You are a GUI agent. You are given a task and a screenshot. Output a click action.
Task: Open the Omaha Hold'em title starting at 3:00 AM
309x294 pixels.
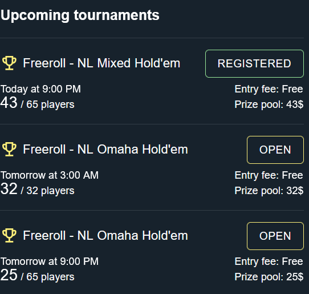(105, 150)
